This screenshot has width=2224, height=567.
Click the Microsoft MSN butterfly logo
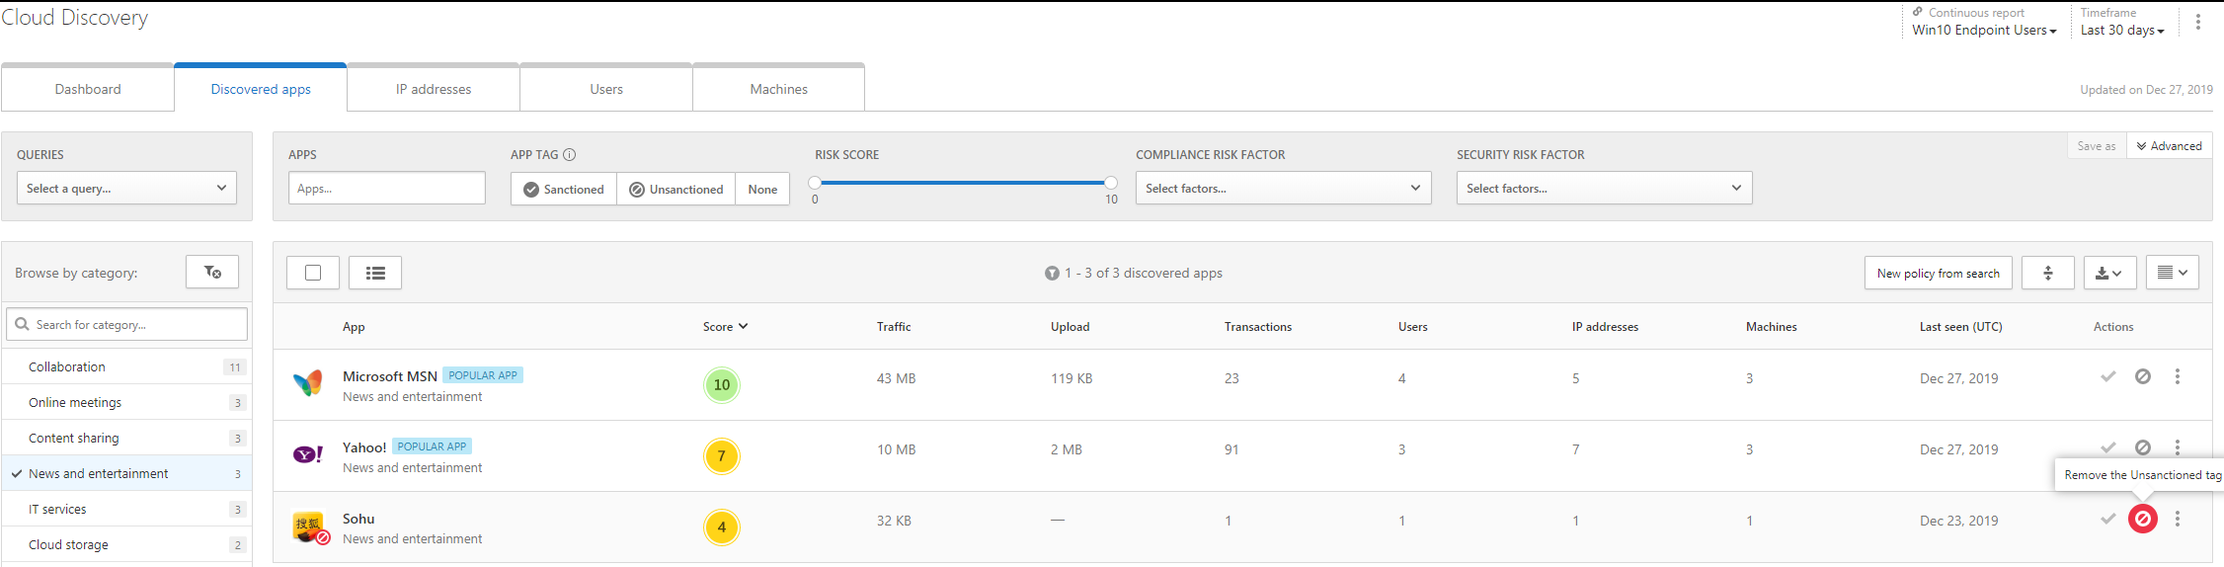(x=308, y=383)
